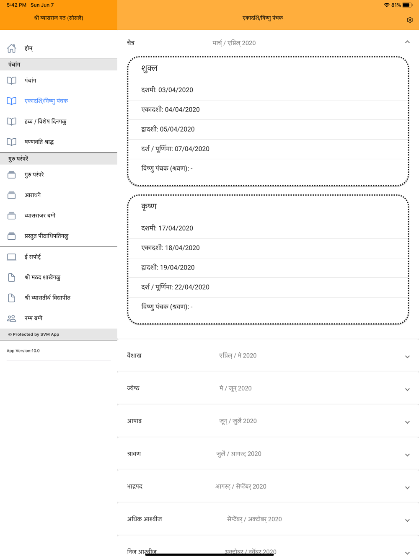419x559 pixels.
Task: Open settings gear icon in header
Action: (x=409, y=20)
